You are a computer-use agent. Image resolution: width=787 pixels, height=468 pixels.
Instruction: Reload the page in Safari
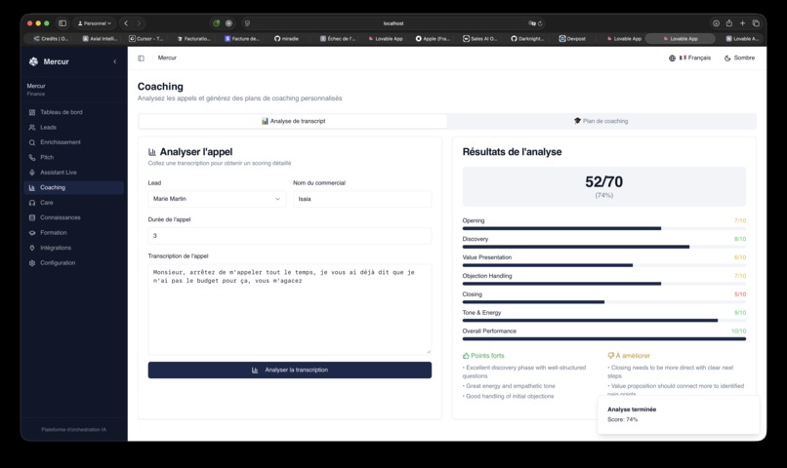point(540,23)
